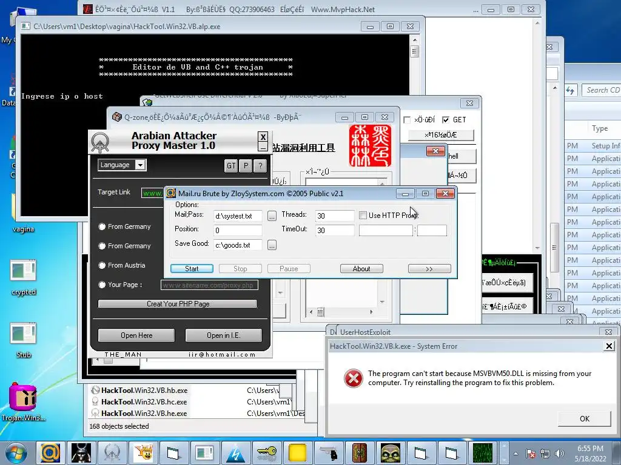Open the Mail.ru @ taskbar icon
This screenshot has width=621, height=465.
coord(50,453)
